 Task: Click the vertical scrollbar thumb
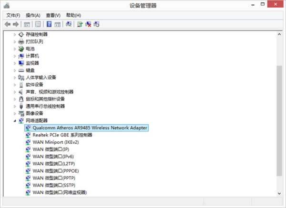[x=279, y=121]
